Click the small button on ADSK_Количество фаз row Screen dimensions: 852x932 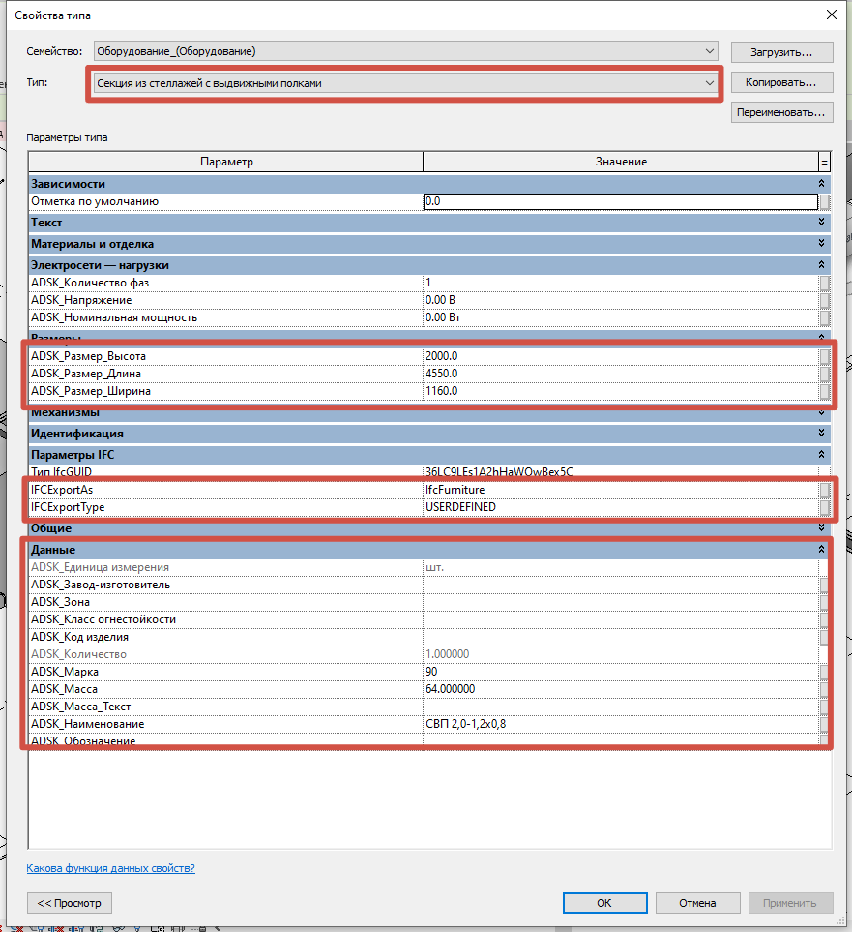click(824, 283)
